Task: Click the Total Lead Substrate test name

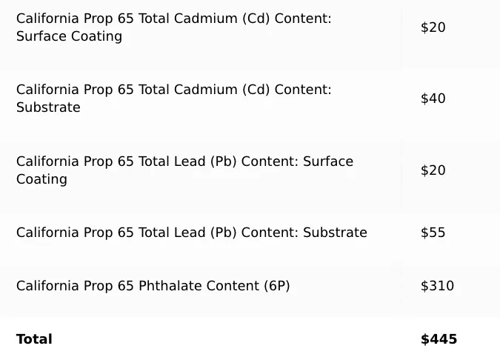Action: [x=191, y=233]
